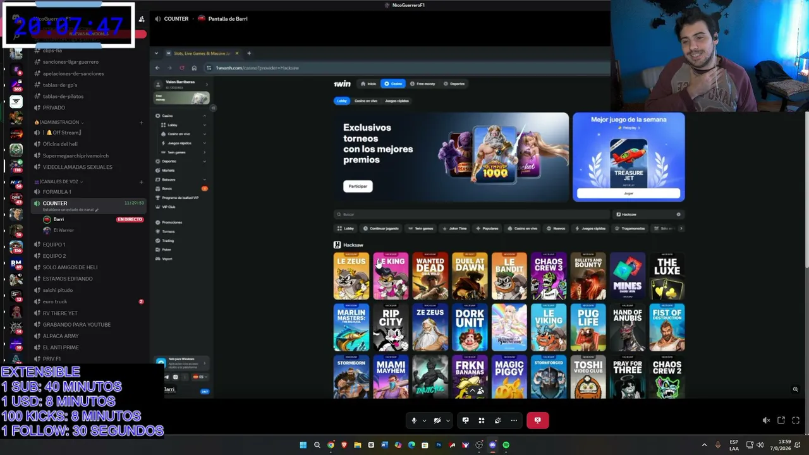The image size is (809, 455).
Task: Select the Casino top navigation tab
Action: (x=394, y=84)
